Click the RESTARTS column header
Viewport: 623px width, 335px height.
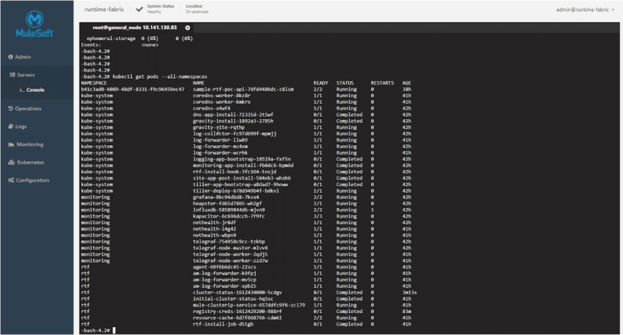tap(382, 83)
